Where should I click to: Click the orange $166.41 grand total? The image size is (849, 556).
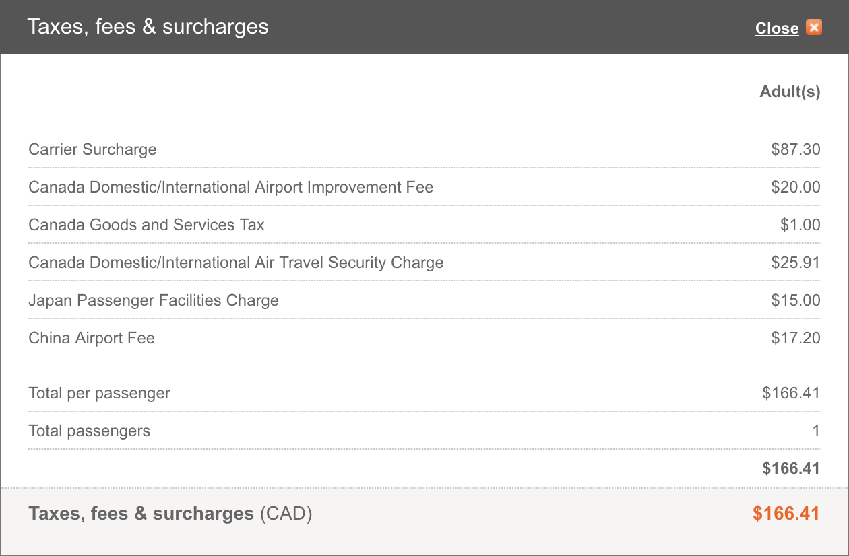pyautogui.click(x=786, y=514)
